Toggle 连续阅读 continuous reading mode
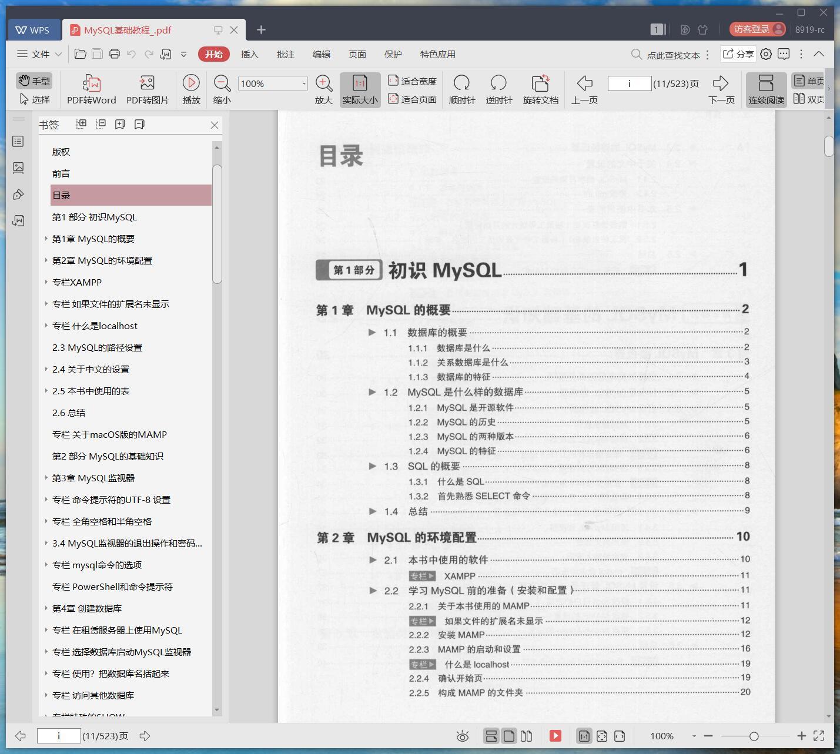 (767, 89)
